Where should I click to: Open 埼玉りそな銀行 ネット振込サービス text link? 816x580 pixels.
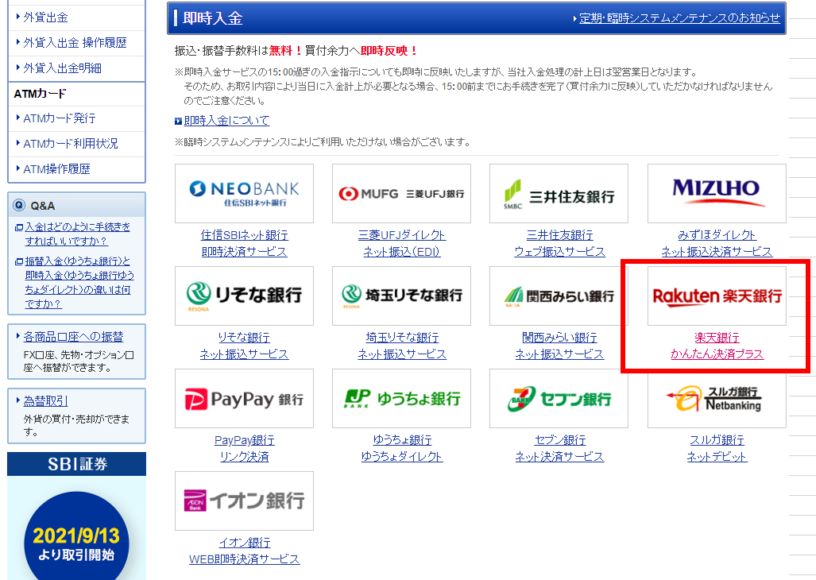pos(402,346)
